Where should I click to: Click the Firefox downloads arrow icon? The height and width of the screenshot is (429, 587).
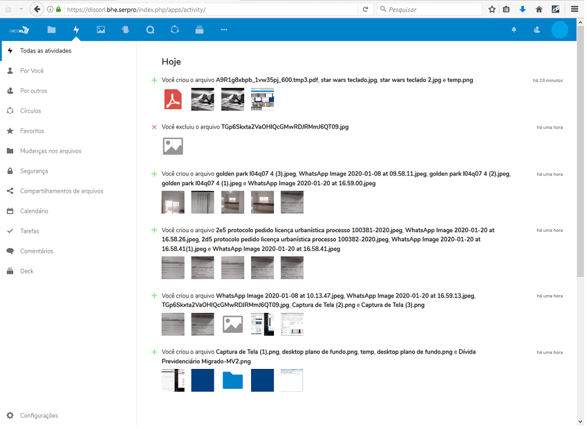522,9
